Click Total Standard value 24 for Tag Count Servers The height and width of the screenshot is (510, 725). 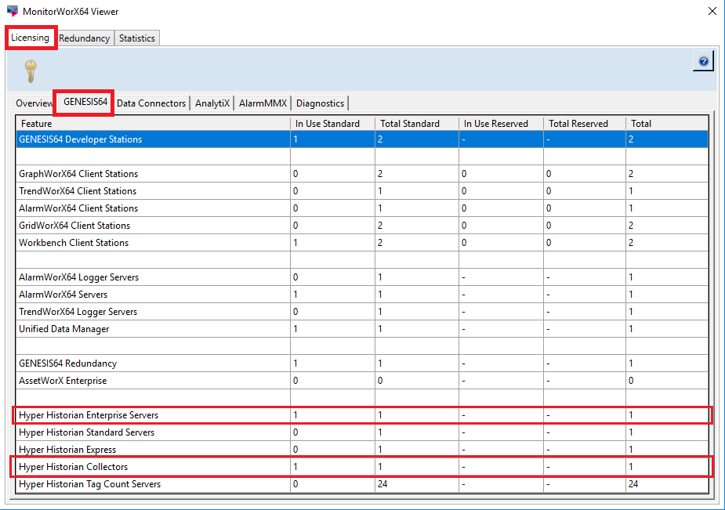pos(382,484)
